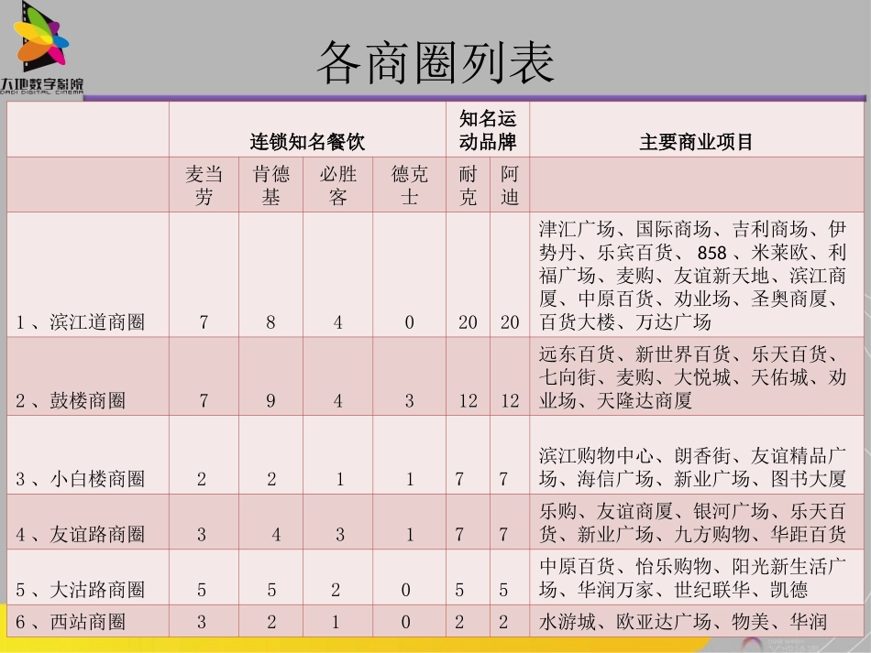Viewport: 871px width, 653px height.
Task: Click 肯德基 value 4 in 友谊路商圈 row
Action: [276, 534]
